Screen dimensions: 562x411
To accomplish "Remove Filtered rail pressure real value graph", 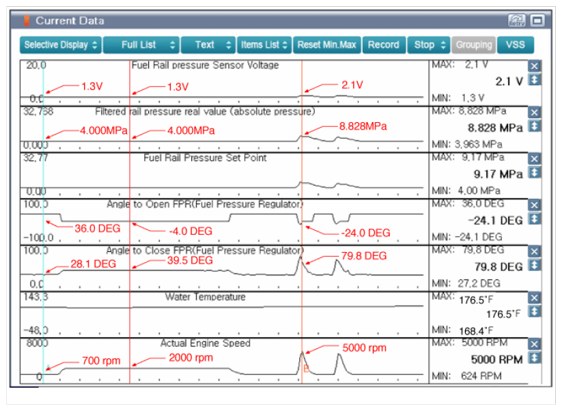I will coord(535,113).
